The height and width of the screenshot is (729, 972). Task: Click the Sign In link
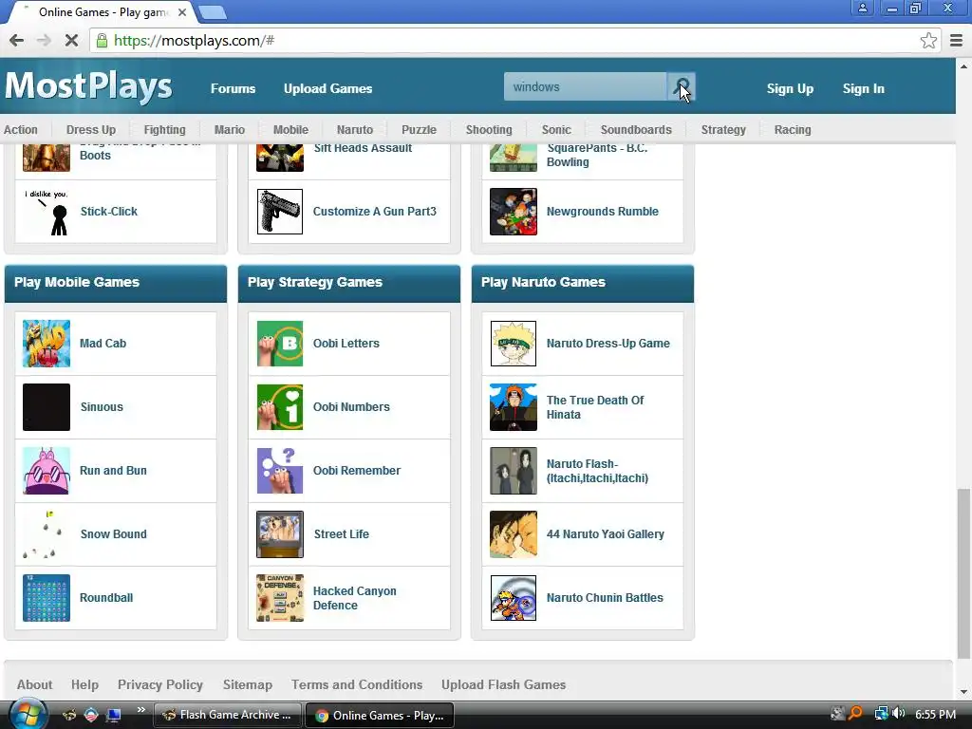[x=864, y=88]
